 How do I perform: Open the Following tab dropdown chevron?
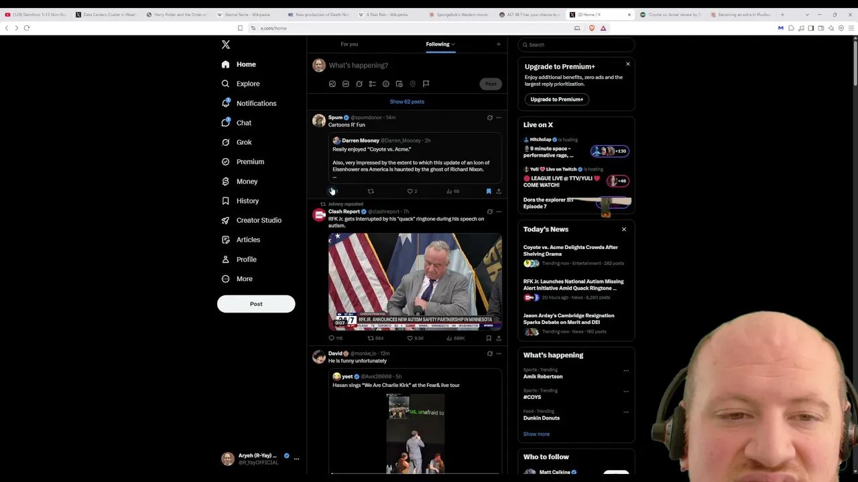tap(453, 44)
